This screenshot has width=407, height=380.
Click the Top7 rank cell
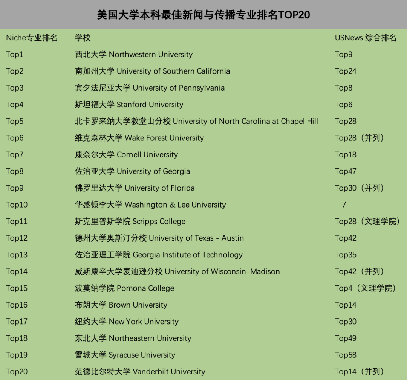point(15,155)
